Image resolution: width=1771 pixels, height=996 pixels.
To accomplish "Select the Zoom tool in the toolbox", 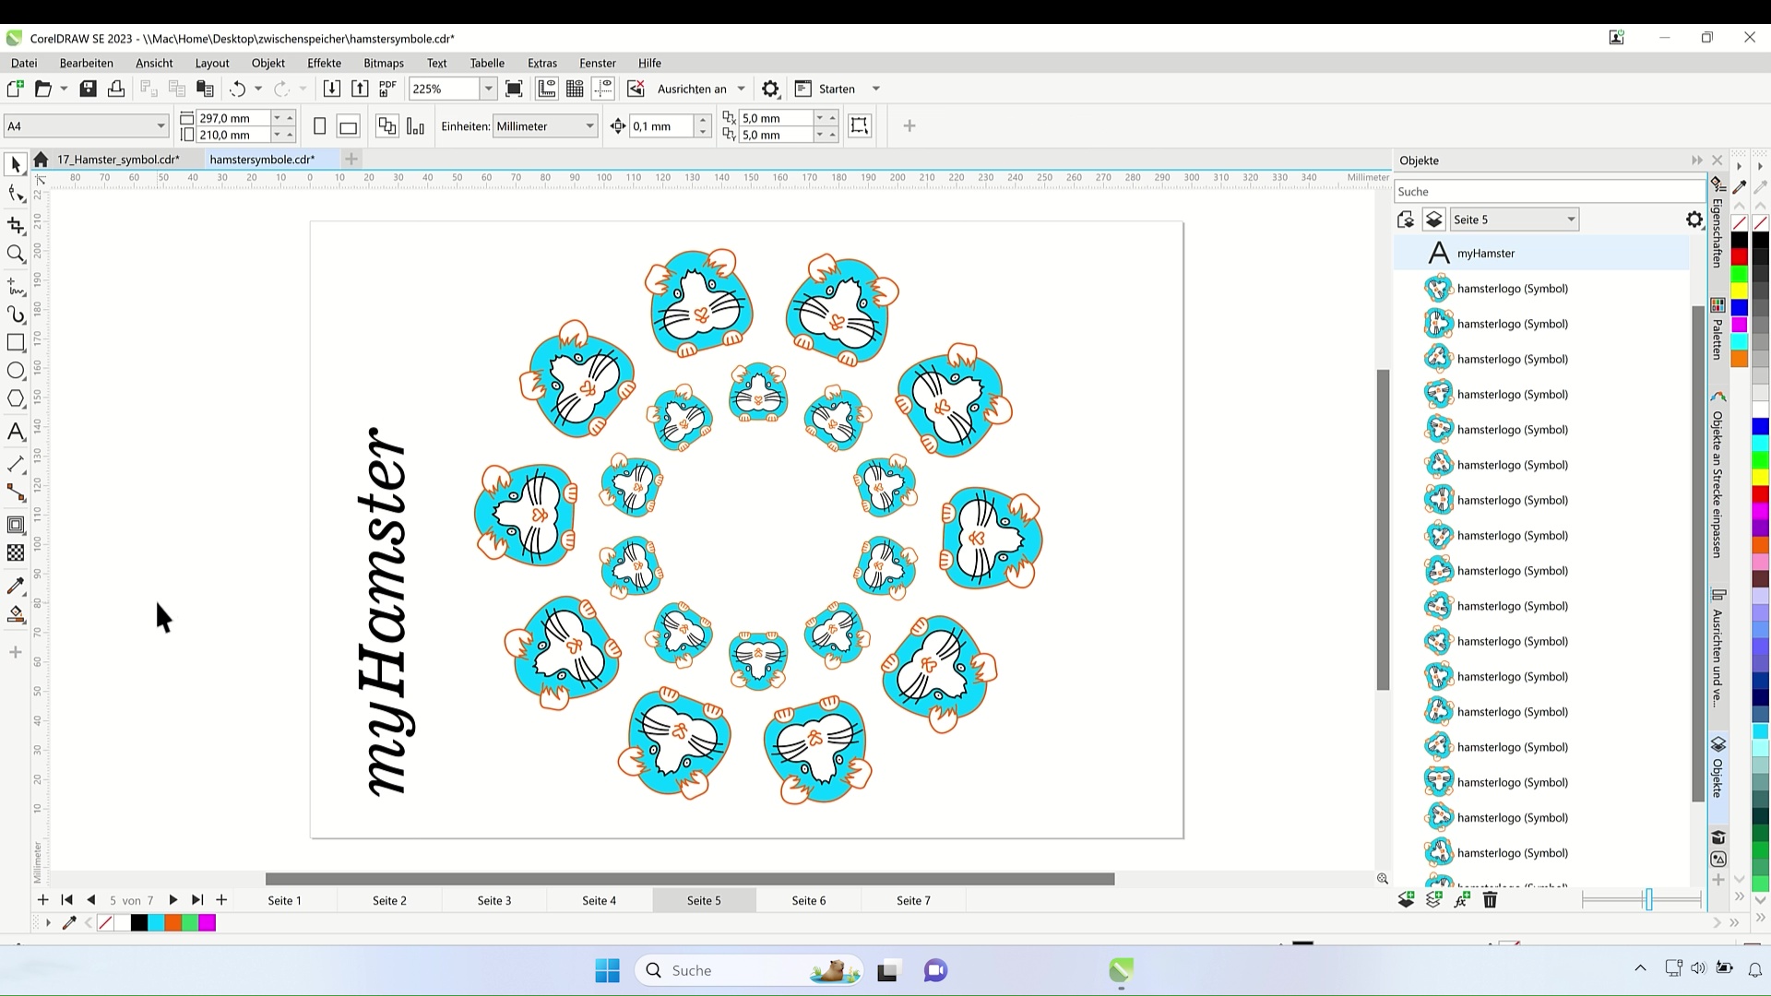I will coord(16,255).
